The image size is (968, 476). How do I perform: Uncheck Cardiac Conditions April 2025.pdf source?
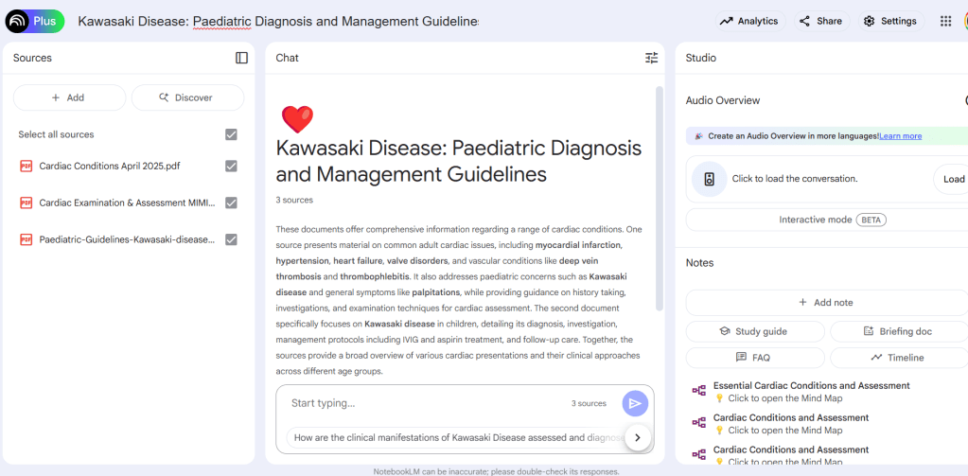coord(231,167)
